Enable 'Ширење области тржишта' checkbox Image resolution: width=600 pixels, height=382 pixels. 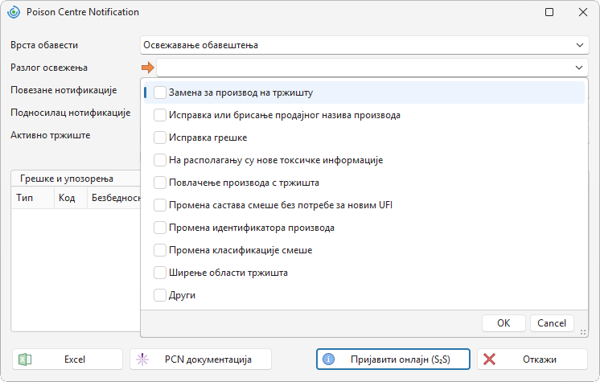coord(160,273)
